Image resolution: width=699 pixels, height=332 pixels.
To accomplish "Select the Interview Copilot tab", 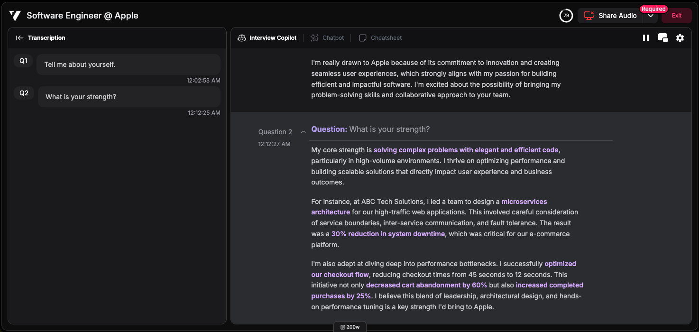I will pos(267,38).
